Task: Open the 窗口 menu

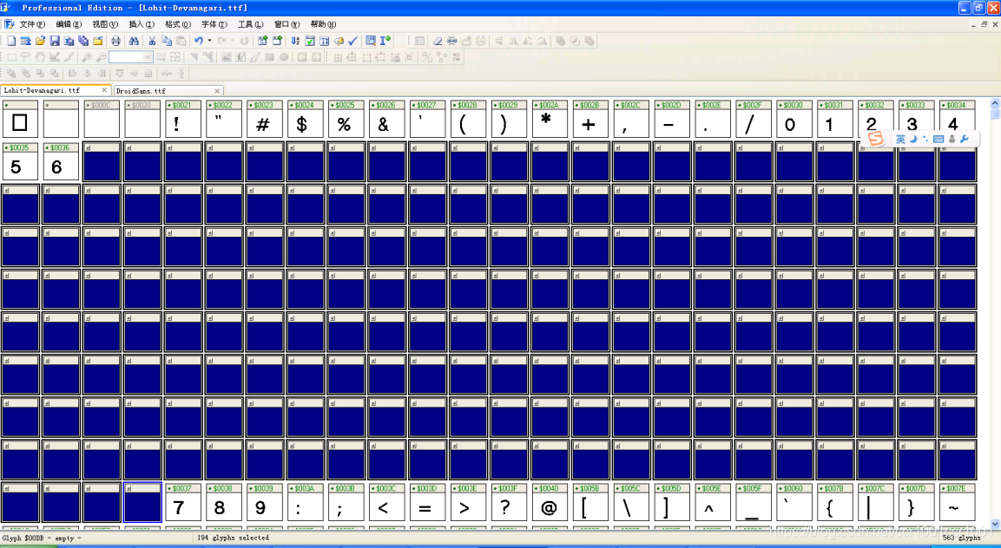Action: (x=286, y=24)
